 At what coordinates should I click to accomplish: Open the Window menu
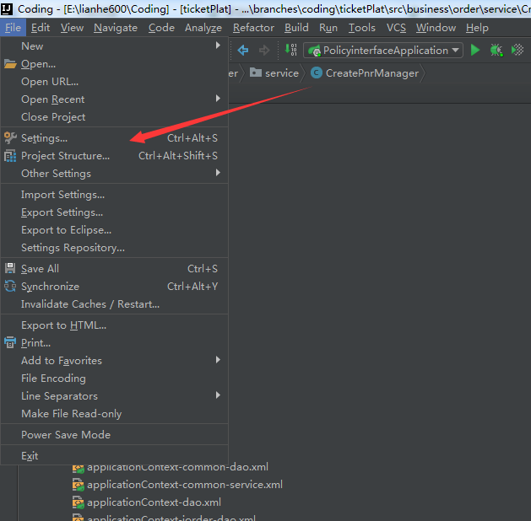[436, 28]
